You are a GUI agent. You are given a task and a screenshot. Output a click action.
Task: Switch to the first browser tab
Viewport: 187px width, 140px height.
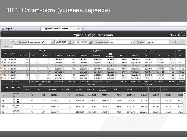pos(20,29)
